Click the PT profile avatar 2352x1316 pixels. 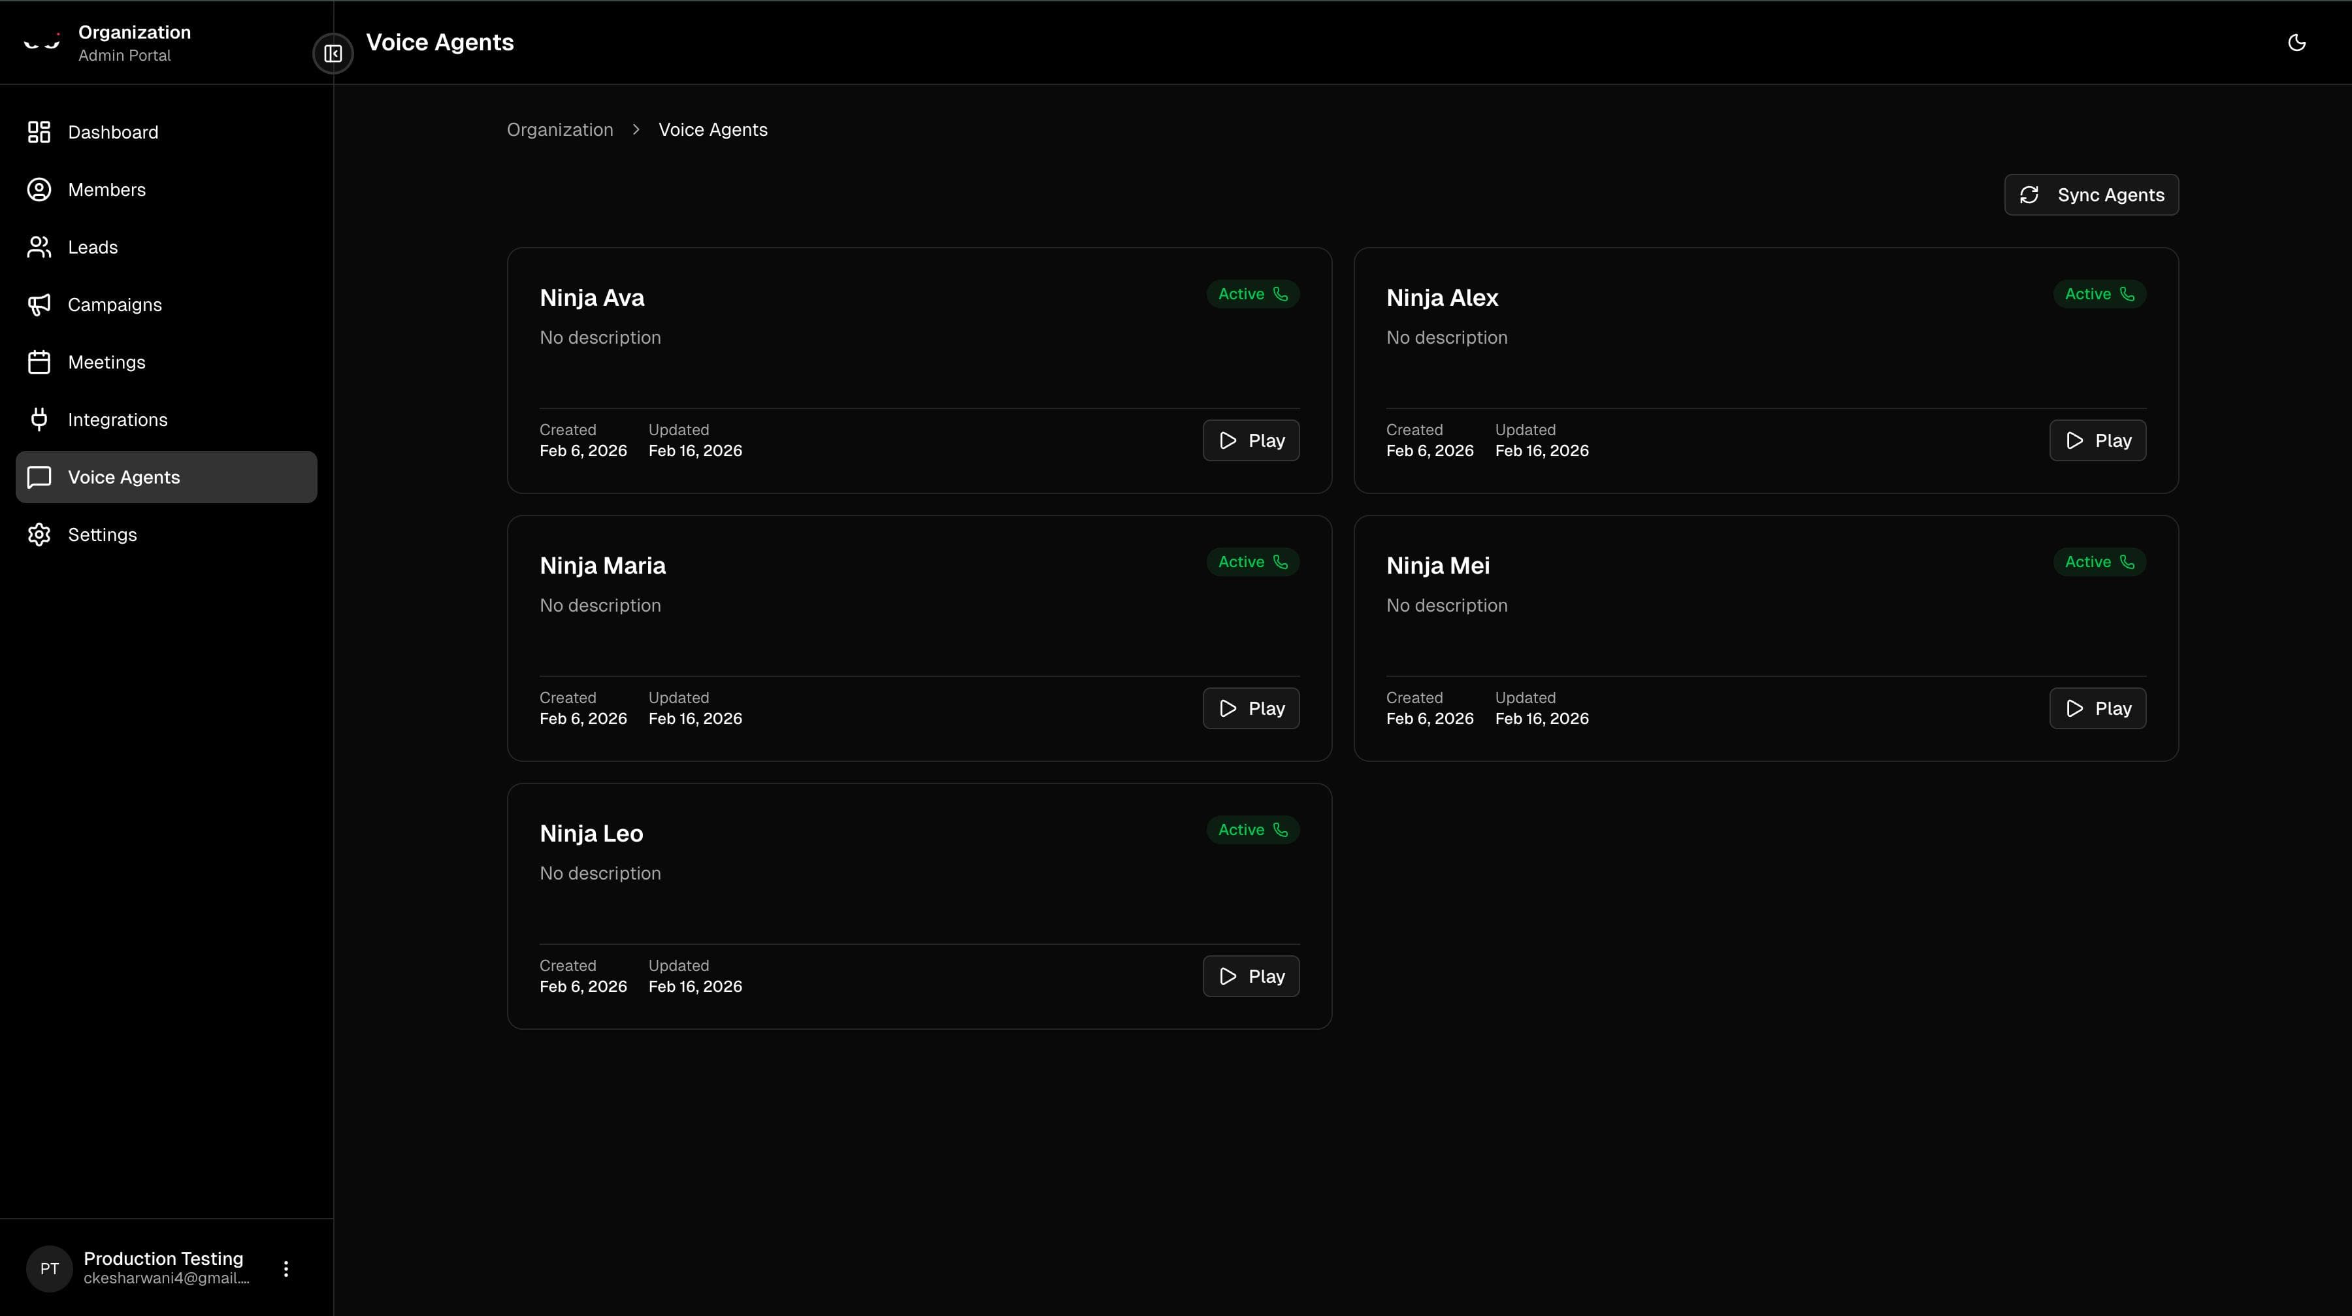tap(48, 1268)
